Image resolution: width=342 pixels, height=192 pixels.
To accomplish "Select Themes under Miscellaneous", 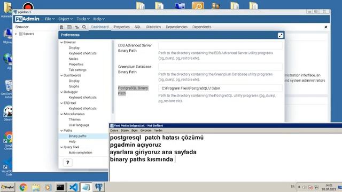I will click(x=75, y=119).
